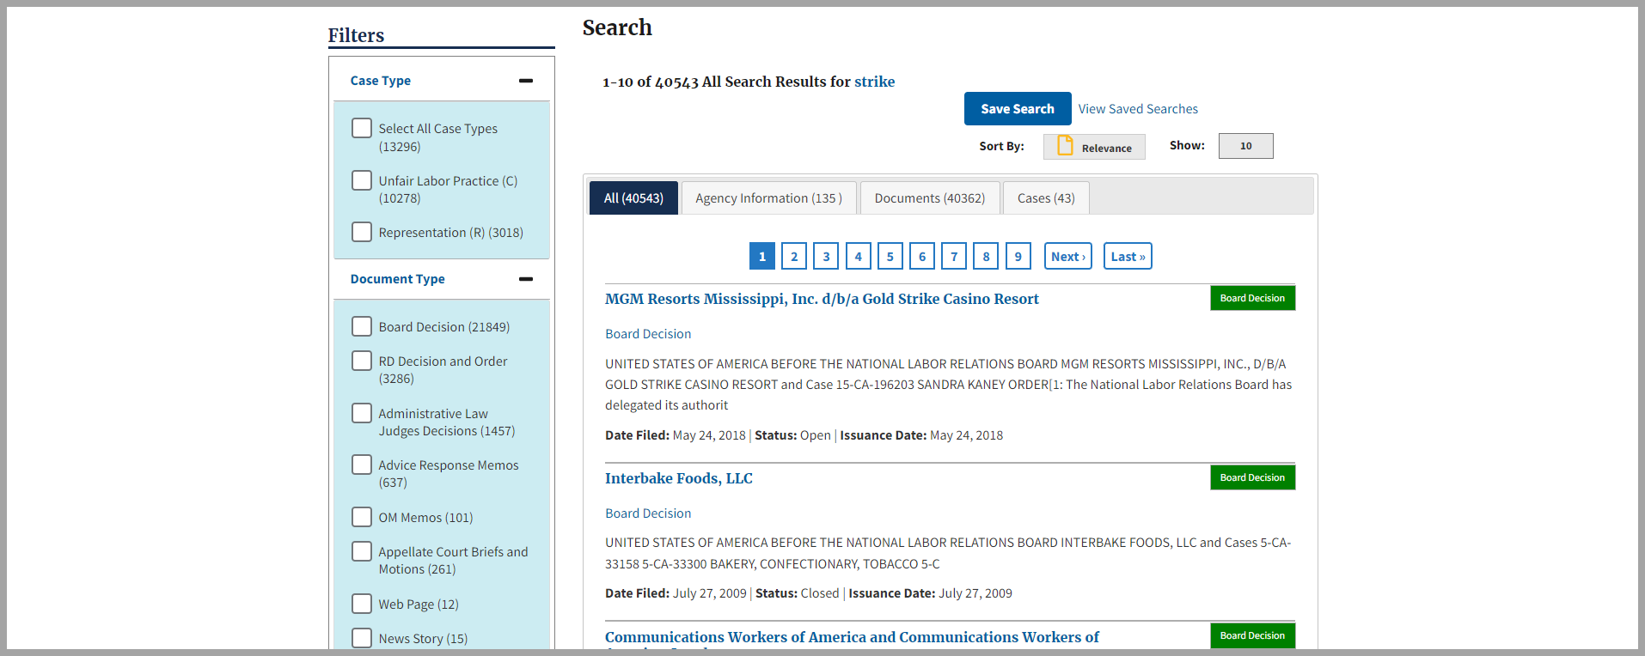Screen dimensions: 1645x656
Task: Jump to Last results page
Action: pyautogui.click(x=1128, y=256)
